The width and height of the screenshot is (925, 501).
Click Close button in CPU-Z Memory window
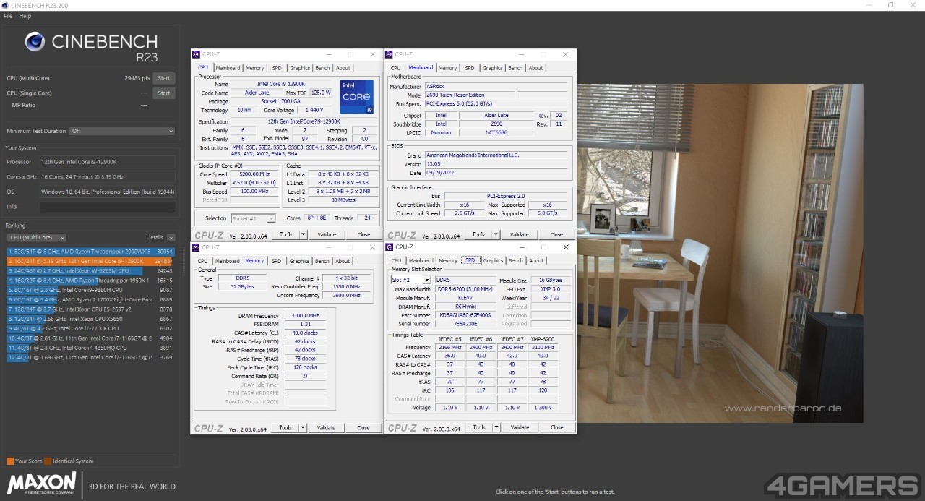pos(363,427)
